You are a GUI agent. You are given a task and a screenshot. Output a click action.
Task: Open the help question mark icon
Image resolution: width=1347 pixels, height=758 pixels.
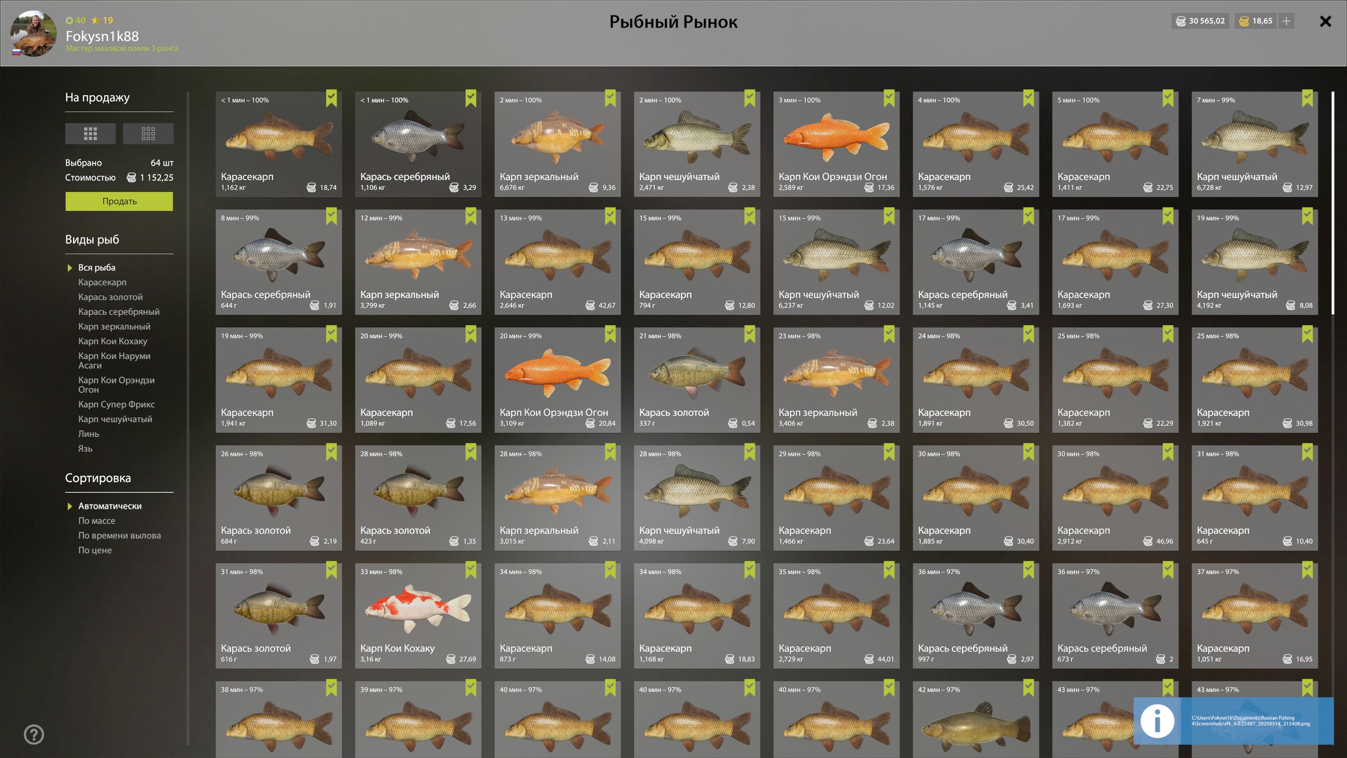coord(34,734)
